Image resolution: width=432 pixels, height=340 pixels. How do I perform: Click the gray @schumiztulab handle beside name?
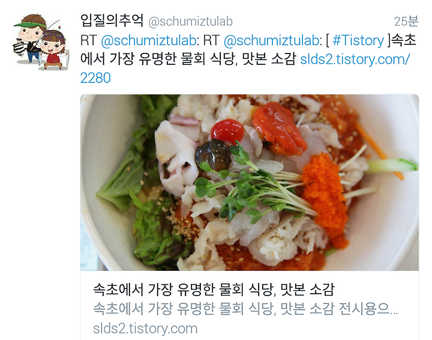[x=190, y=22]
